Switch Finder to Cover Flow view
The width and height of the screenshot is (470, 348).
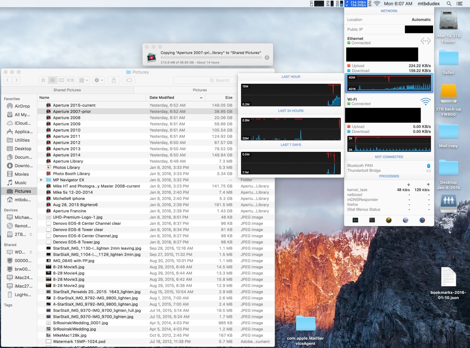70,80
